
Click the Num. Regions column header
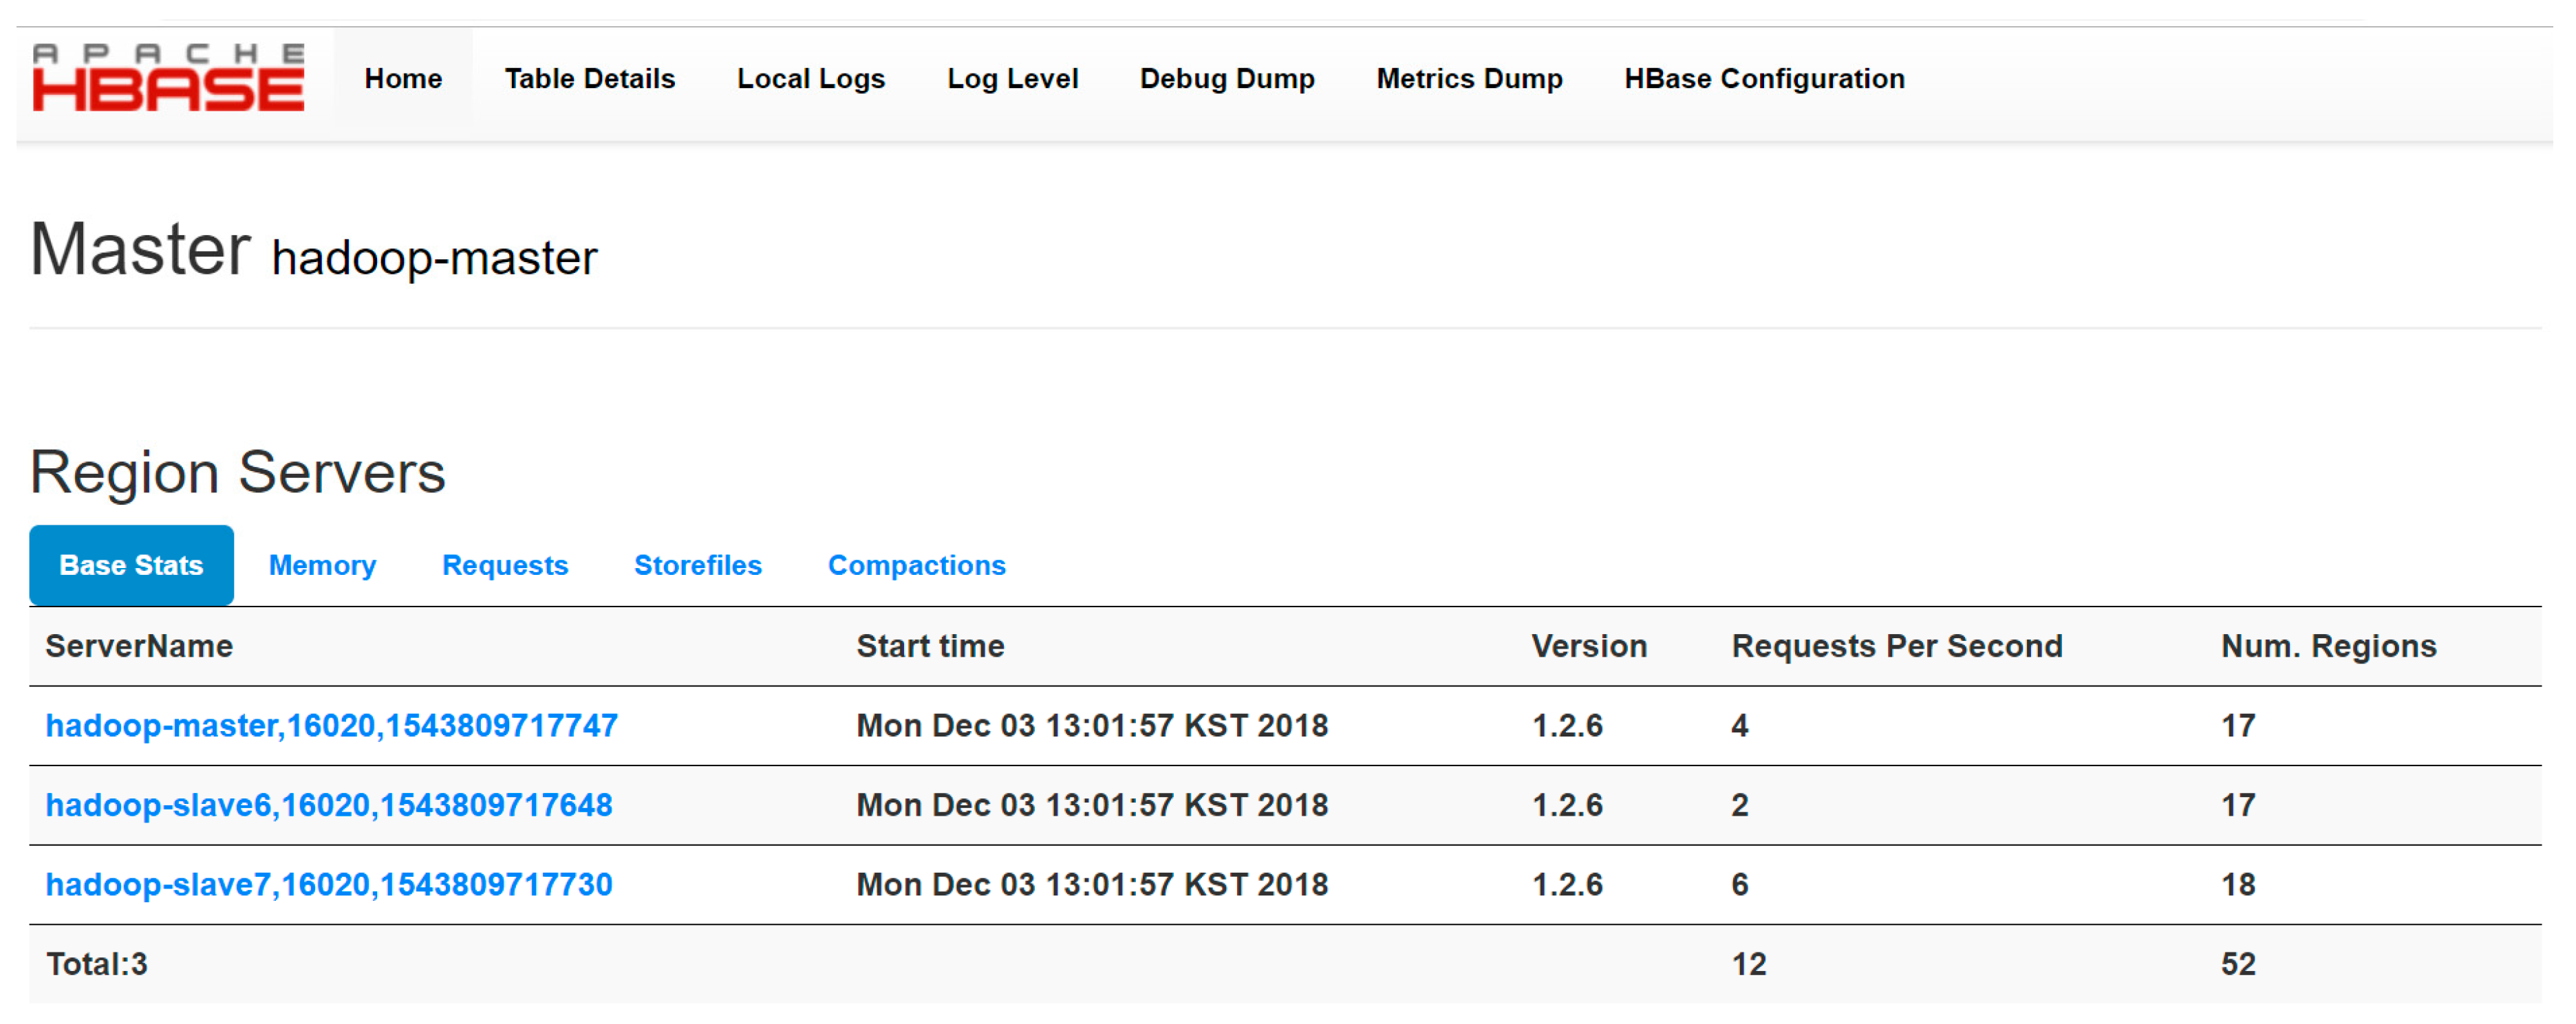2328,646
